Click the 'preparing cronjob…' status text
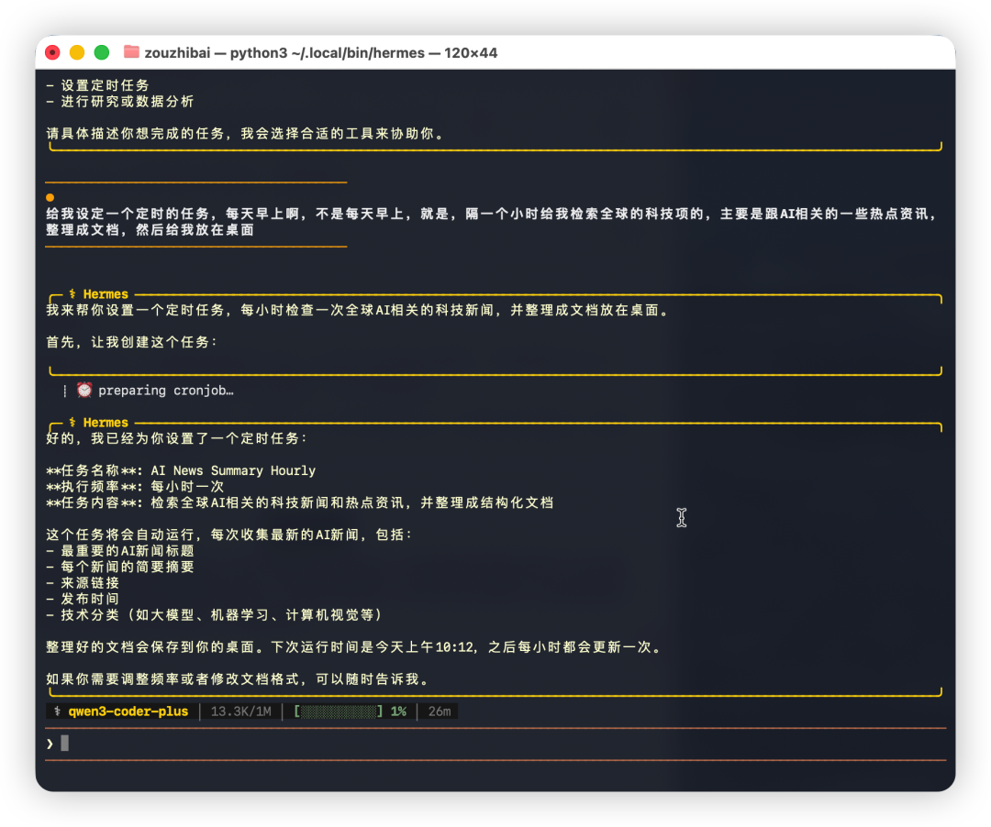 [166, 390]
